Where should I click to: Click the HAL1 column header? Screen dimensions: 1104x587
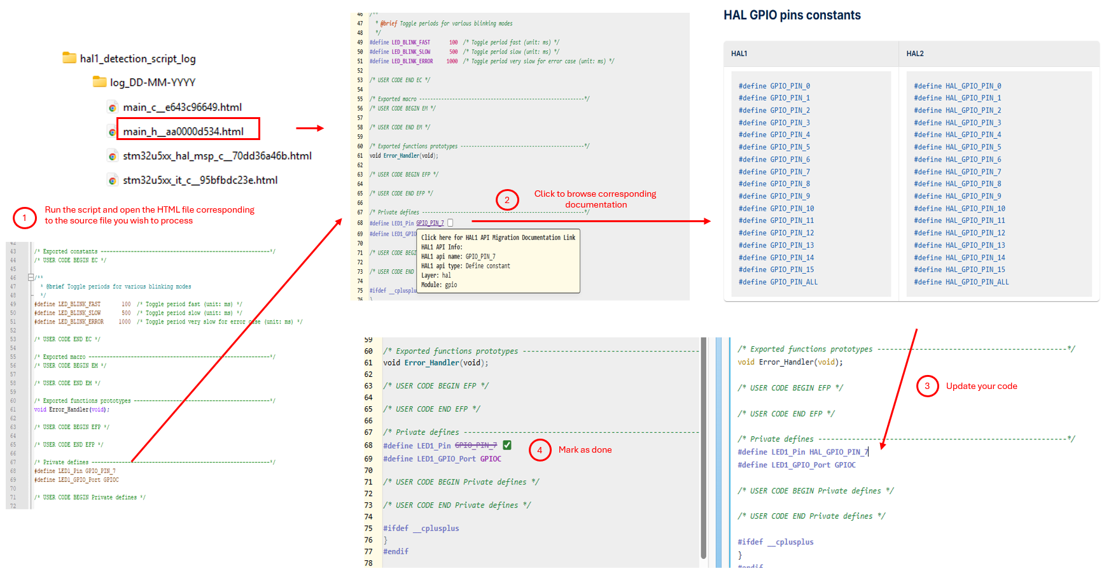739,53
